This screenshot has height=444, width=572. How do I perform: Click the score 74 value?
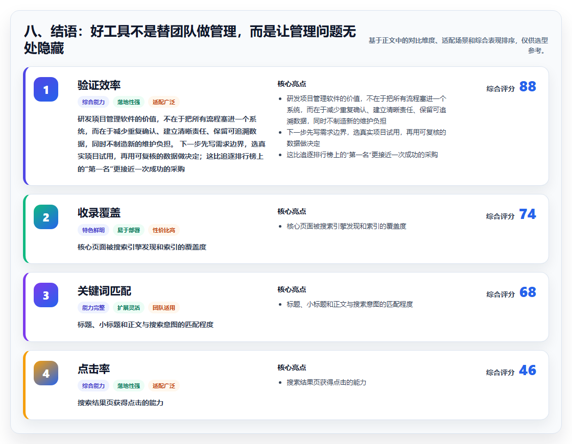(x=528, y=214)
